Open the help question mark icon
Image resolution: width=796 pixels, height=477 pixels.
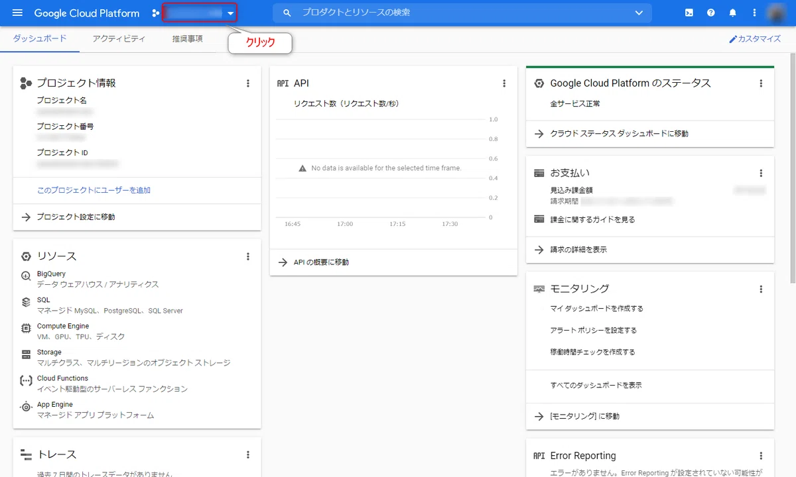point(711,13)
